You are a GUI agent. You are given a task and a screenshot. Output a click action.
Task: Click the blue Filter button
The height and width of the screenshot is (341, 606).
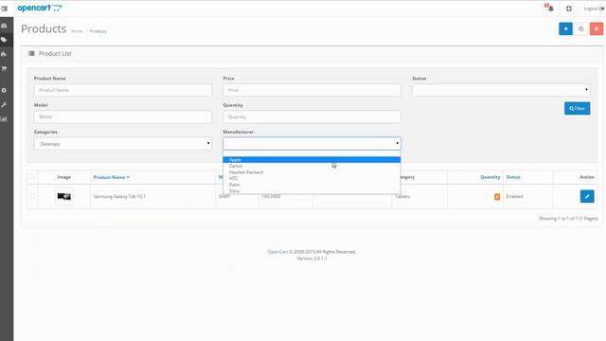point(577,108)
